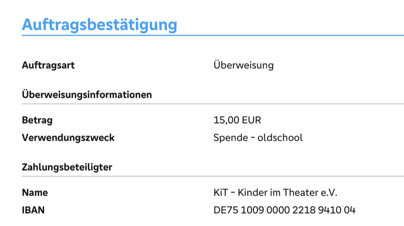Screen dimensions: 404x226
Task: Click the Auftragsbestätigung heading
Action: point(99,25)
